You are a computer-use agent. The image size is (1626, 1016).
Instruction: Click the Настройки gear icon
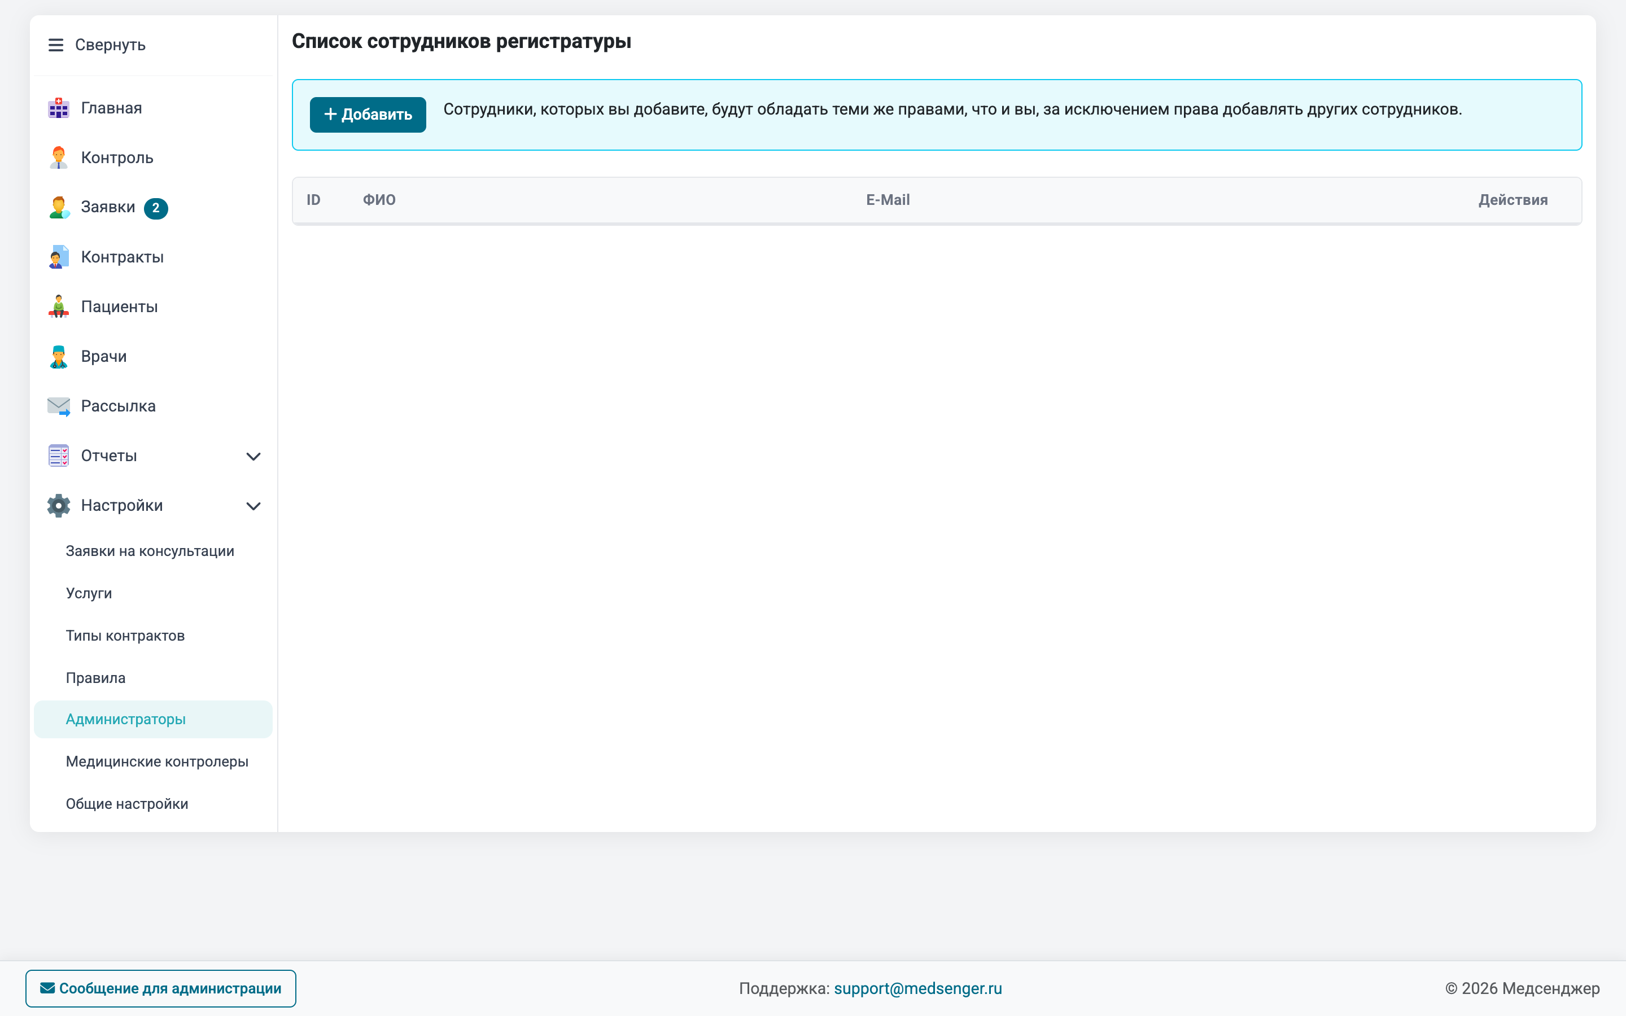point(59,506)
